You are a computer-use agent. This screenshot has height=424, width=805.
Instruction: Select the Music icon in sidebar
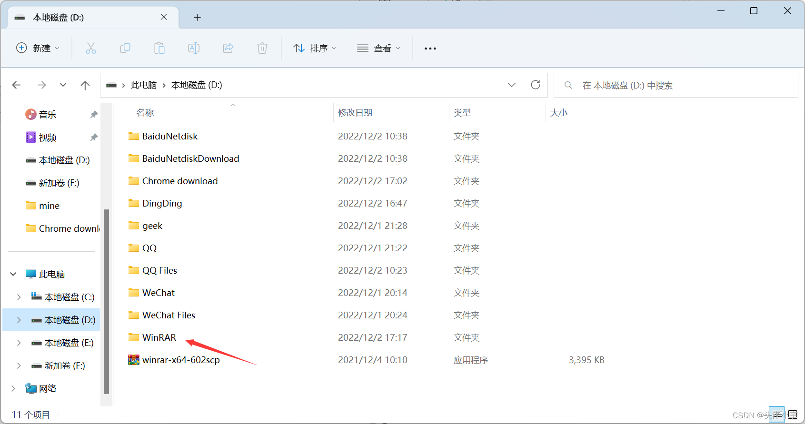click(x=31, y=114)
